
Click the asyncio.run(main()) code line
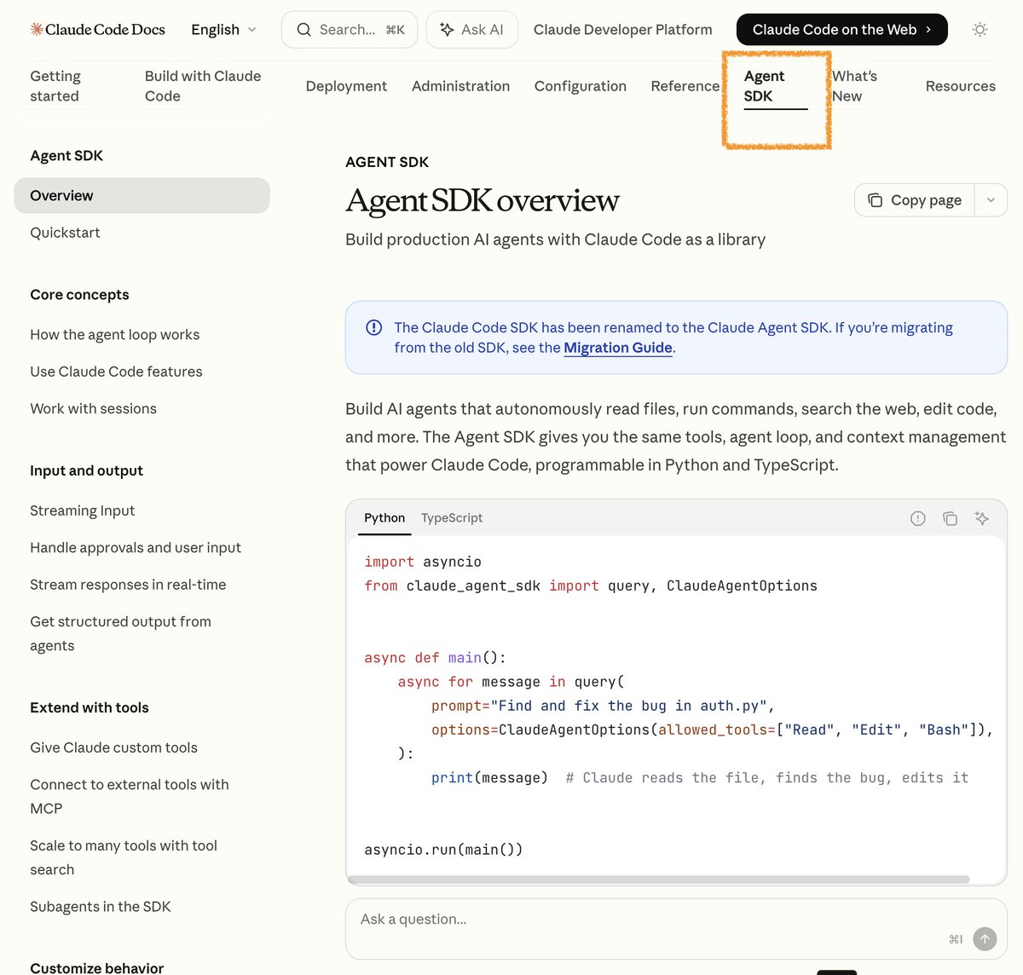[443, 850]
